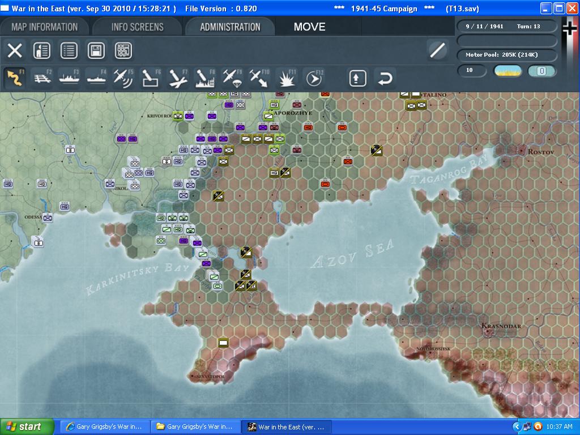The height and width of the screenshot is (435, 580).
Task: Open the Info Screens tab
Action: pos(137,27)
